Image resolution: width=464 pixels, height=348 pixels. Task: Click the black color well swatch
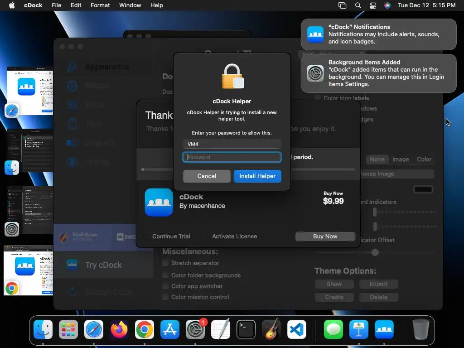423,189
